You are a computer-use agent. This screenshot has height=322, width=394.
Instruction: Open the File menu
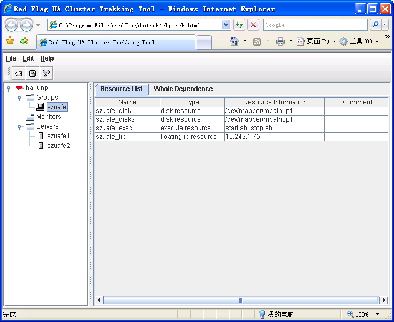coord(11,58)
